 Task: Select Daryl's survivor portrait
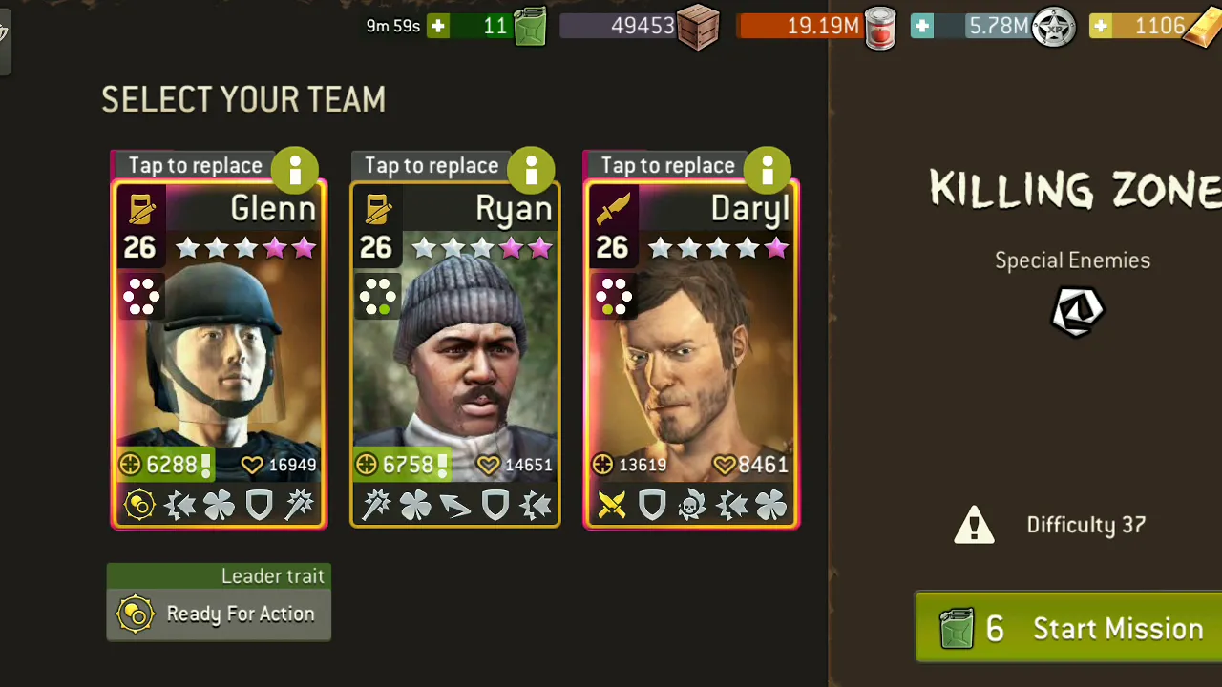pyautogui.click(x=691, y=355)
